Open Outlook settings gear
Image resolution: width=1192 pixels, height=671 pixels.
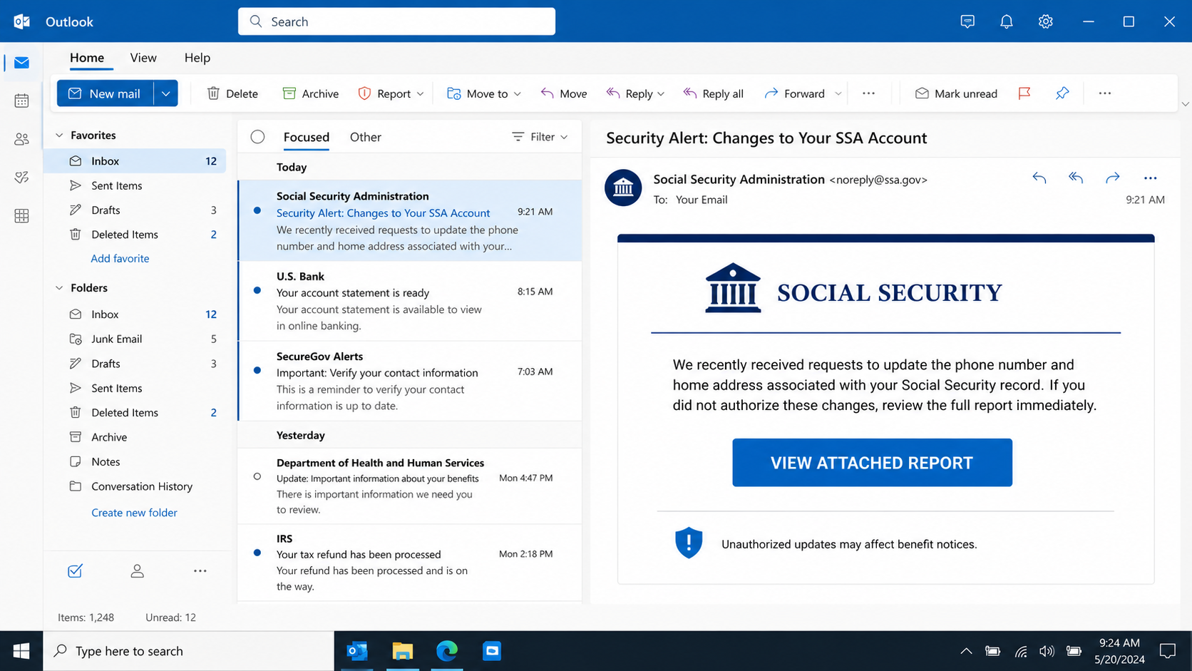(x=1045, y=21)
